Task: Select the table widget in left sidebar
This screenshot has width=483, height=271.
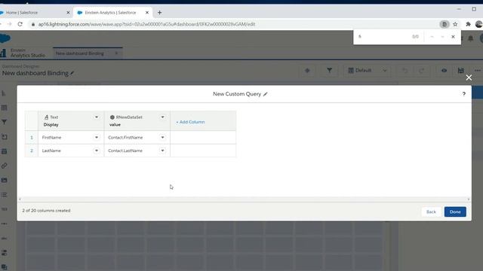Action: tap(4, 108)
